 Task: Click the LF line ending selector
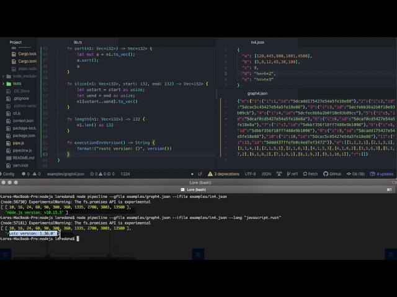(x=200, y=174)
